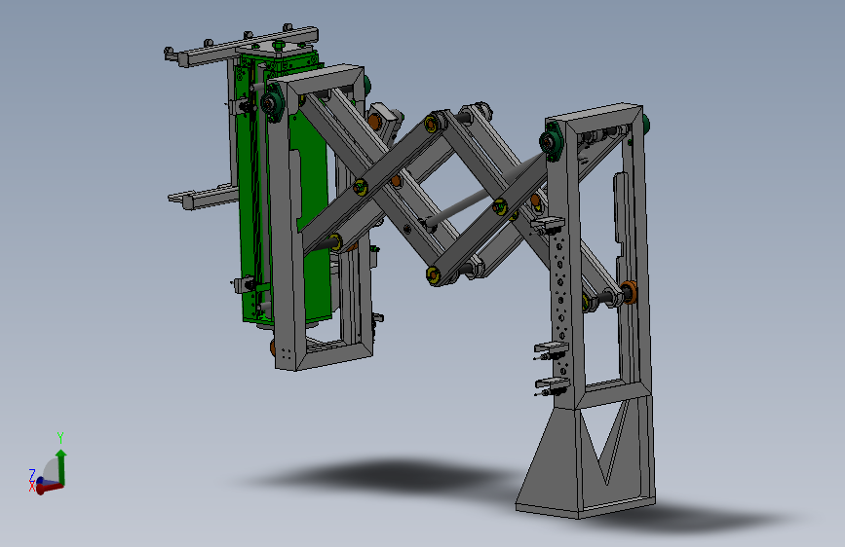Pick the green flange bearing on the left frame

[x=272, y=100]
